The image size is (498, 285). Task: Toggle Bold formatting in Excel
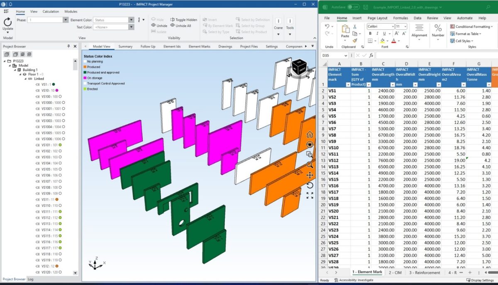point(369,34)
